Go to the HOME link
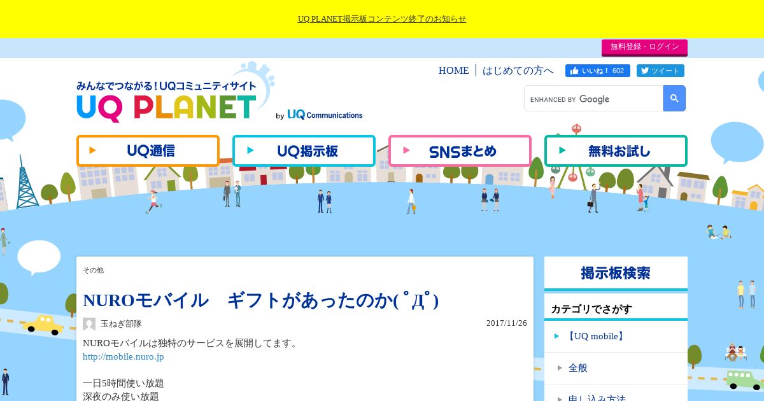Screen dimensions: 764x401 (x=453, y=71)
